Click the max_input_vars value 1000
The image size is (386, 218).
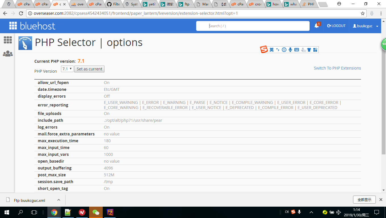click(x=108, y=154)
